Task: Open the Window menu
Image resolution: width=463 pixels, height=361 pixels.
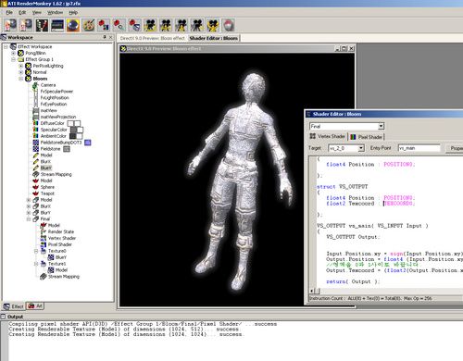Action: (x=55, y=12)
